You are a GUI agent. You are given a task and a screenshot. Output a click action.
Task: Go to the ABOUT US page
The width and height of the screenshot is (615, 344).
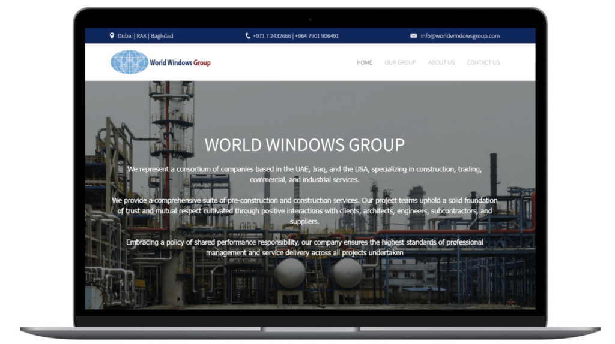[441, 62]
